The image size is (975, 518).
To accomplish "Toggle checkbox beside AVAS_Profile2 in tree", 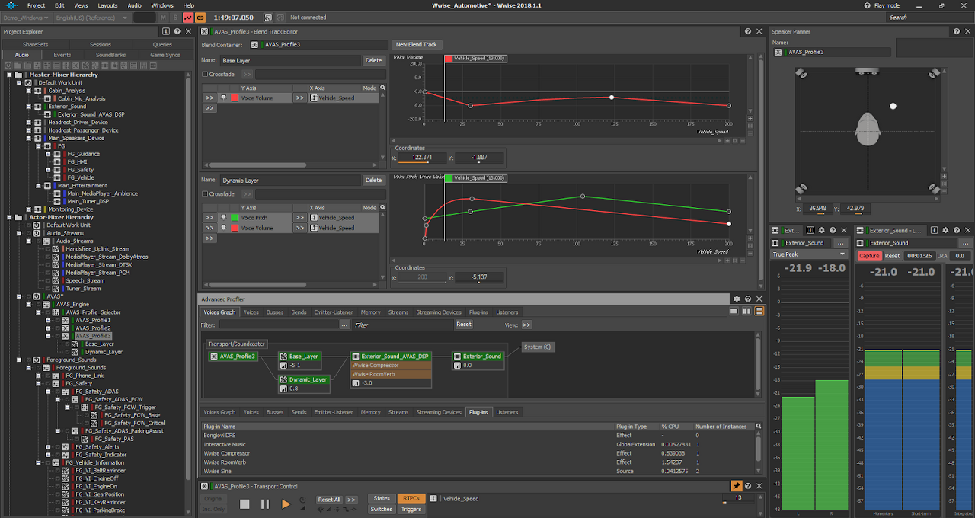I will 56,328.
